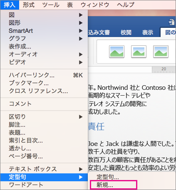Screen dimensions: 176x190
Task: Expand the ビデオ submenu
Action: tap(44, 62)
